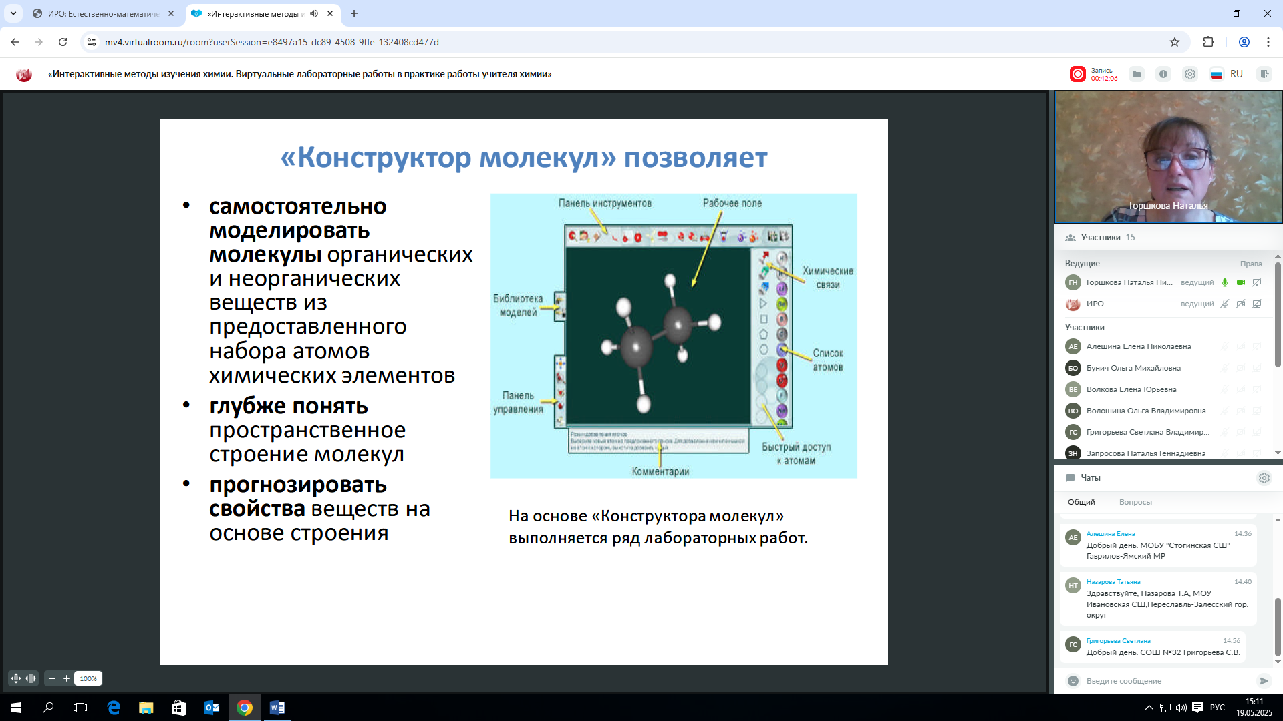Toggle the camera of Бунич Ольга Михайловна
This screenshot has width=1283, height=721.
[1241, 368]
